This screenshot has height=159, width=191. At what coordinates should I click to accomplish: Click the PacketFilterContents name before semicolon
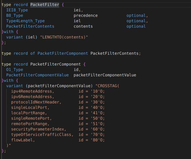click(114, 53)
